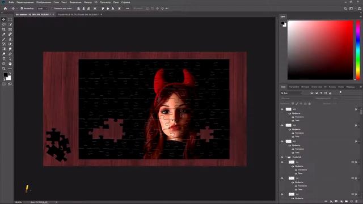Toggle the Auto-Select checkbox
363x204 pixels.
click(x=22, y=8)
